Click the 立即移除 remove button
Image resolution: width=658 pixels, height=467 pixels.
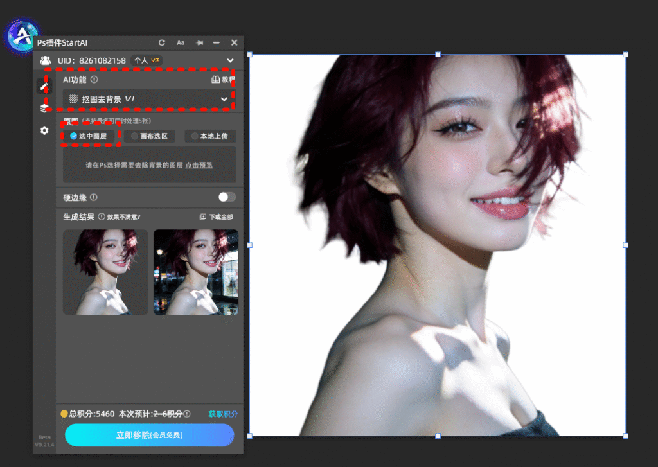point(149,435)
